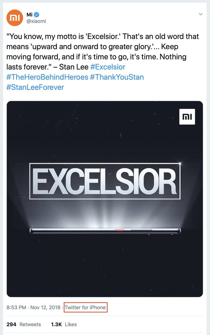Open the @xiaomi handle link
Screen dimensions: 210x335
[x=36, y=21]
